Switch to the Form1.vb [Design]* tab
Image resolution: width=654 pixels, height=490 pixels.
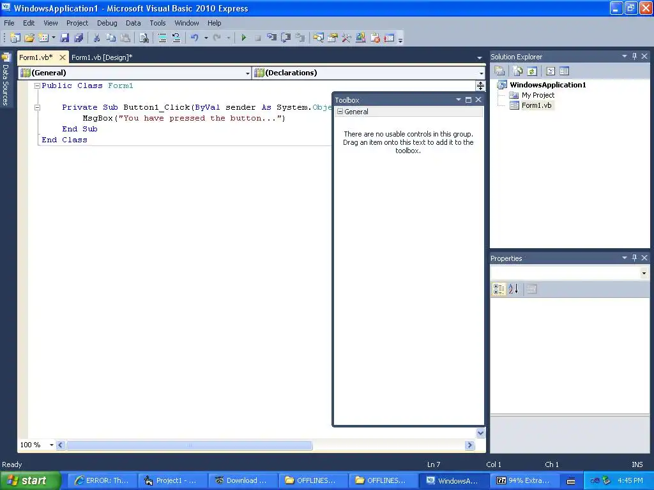[102, 57]
